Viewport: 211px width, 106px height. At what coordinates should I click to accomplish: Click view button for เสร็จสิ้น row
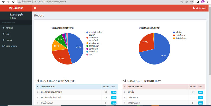pyautogui.click(x=201, y=92)
